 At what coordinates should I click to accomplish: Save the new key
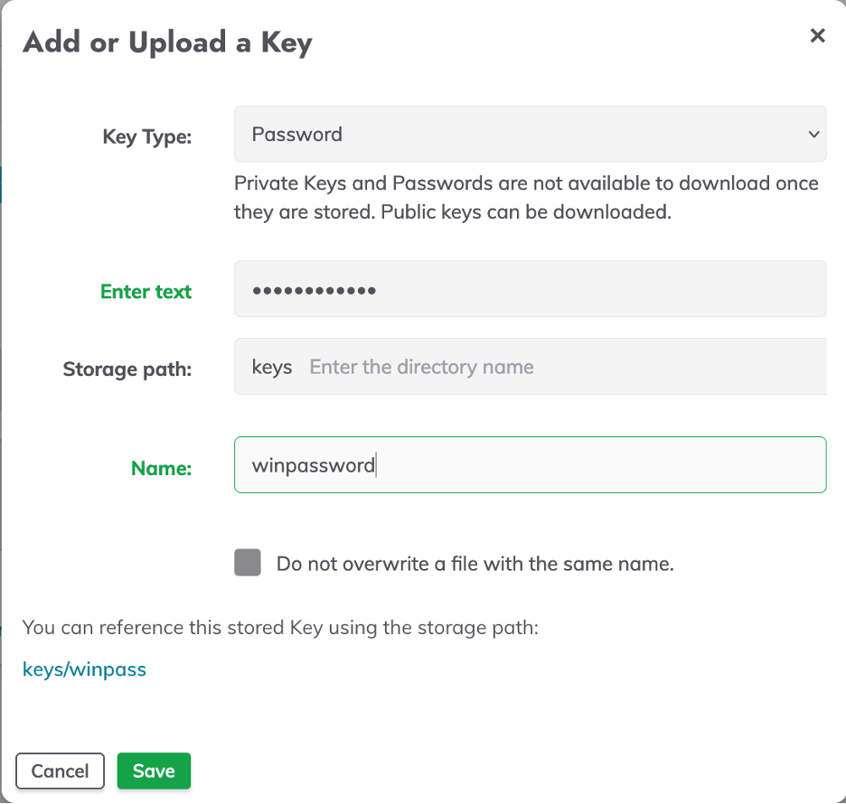pyautogui.click(x=154, y=771)
